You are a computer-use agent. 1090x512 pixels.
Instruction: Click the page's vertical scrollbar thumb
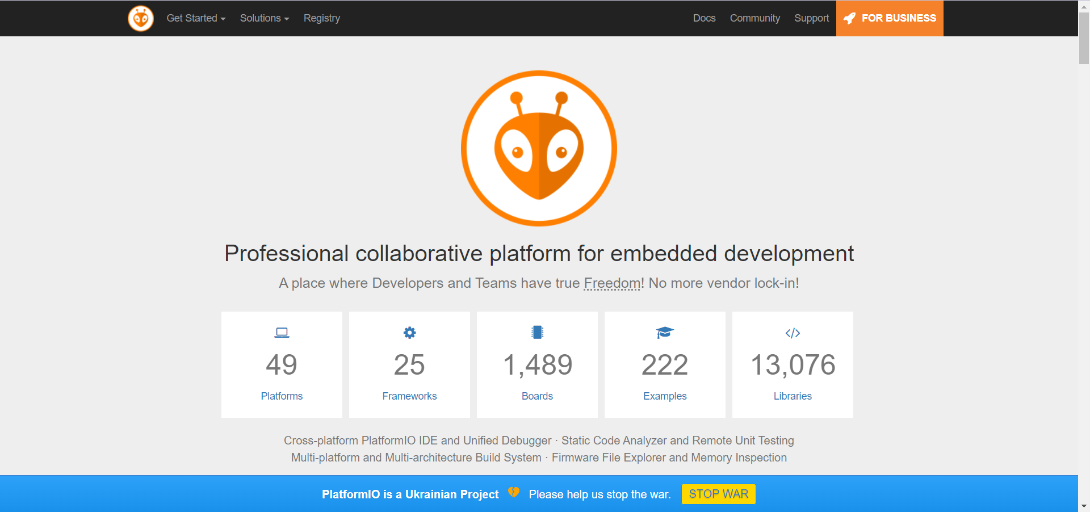[x=1084, y=37]
